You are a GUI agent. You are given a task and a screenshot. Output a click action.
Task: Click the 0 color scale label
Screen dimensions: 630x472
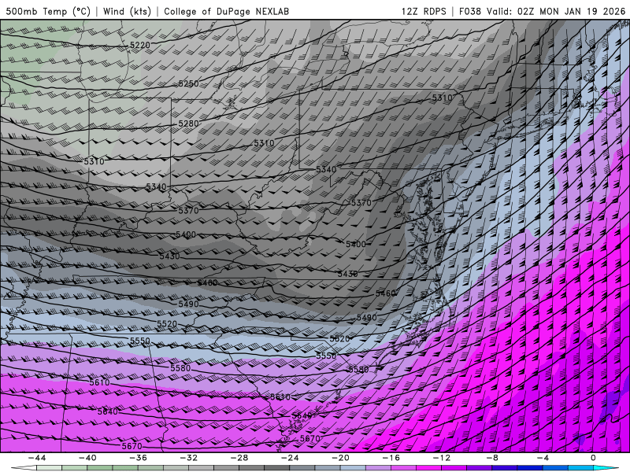594,458
